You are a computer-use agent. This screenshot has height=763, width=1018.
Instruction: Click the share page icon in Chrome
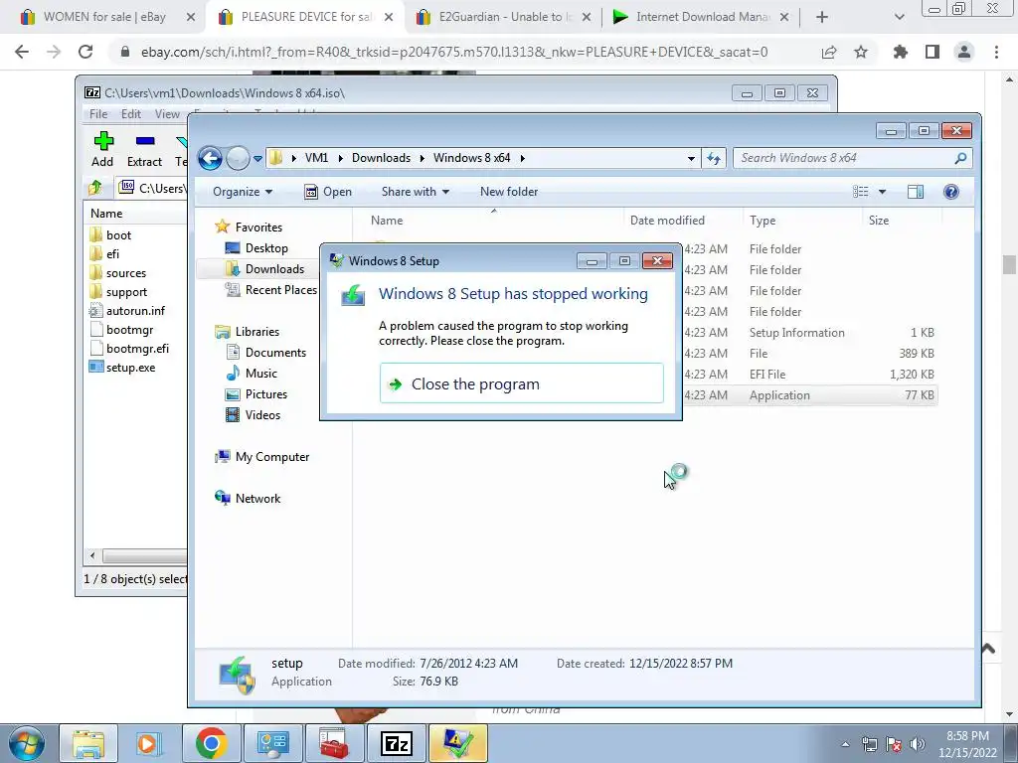point(829,52)
